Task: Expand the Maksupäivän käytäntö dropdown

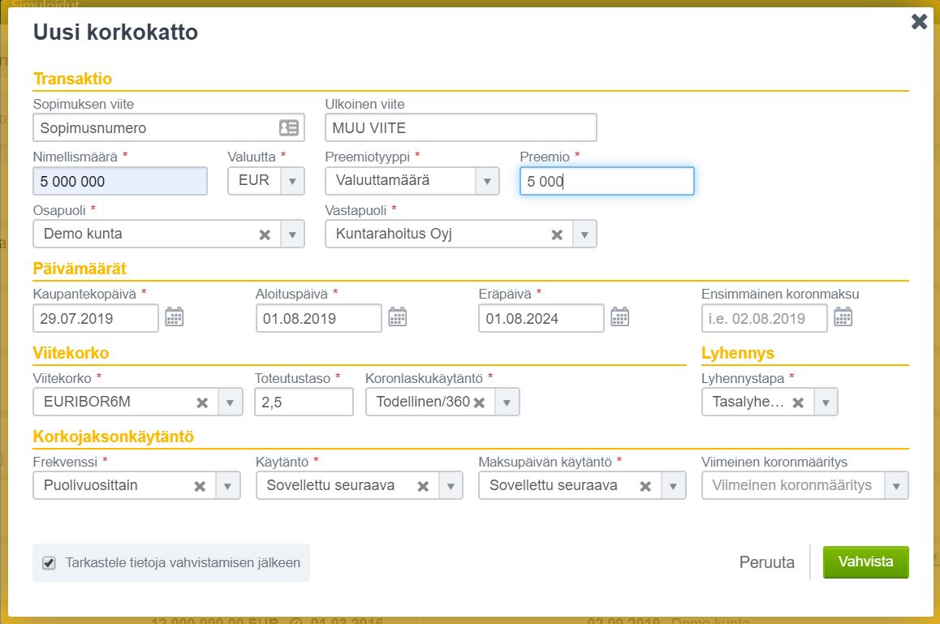Action: click(x=672, y=485)
